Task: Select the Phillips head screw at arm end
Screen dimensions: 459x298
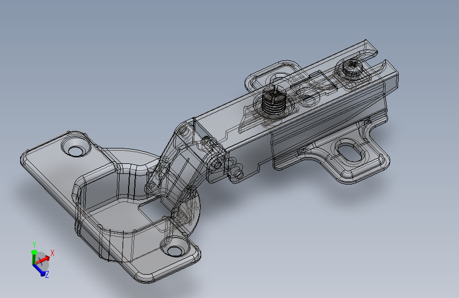Action: [354, 68]
